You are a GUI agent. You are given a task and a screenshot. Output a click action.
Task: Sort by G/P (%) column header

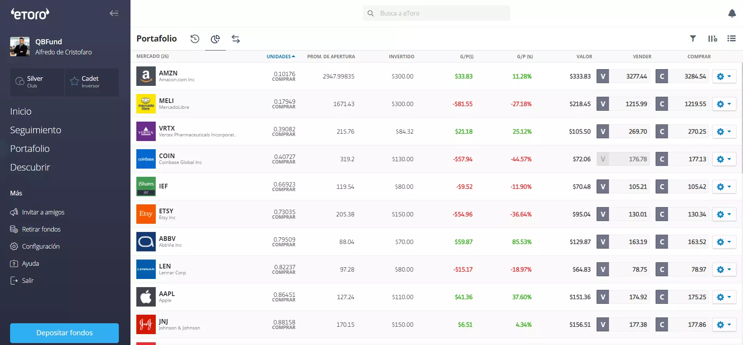point(525,56)
